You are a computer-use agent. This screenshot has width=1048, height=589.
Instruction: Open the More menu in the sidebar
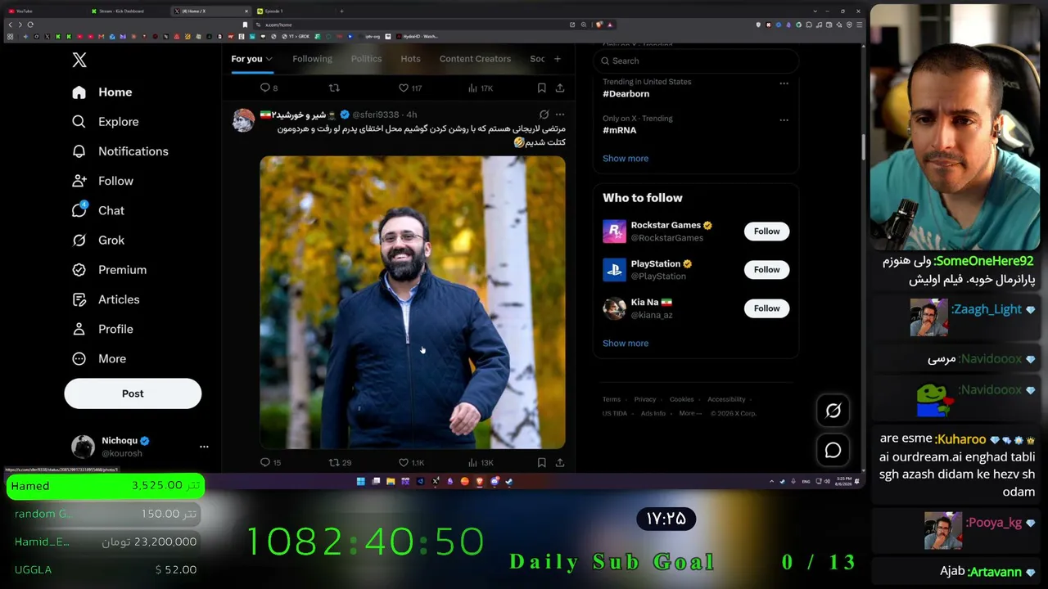point(99,358)
